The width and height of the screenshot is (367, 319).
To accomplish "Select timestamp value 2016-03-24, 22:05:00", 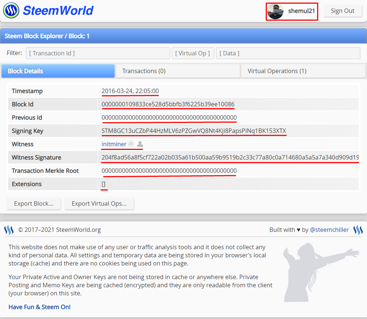I will (x=130, y=91).
